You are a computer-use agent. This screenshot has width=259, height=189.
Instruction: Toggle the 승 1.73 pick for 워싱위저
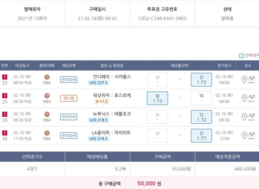[x=157, y=98]
